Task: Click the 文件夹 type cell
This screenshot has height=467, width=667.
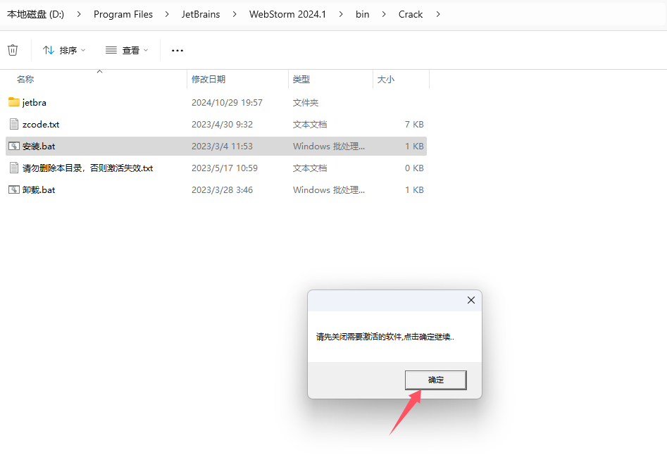Action: pyautogui.click(x=306, y=103)
